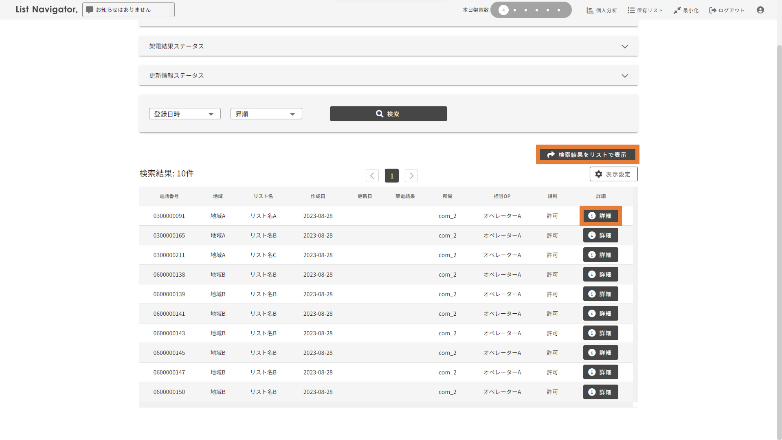Open 個人分析 personal analysis chart icon
Viewport: 782px width, 440px height.
(x=590, y=10)
